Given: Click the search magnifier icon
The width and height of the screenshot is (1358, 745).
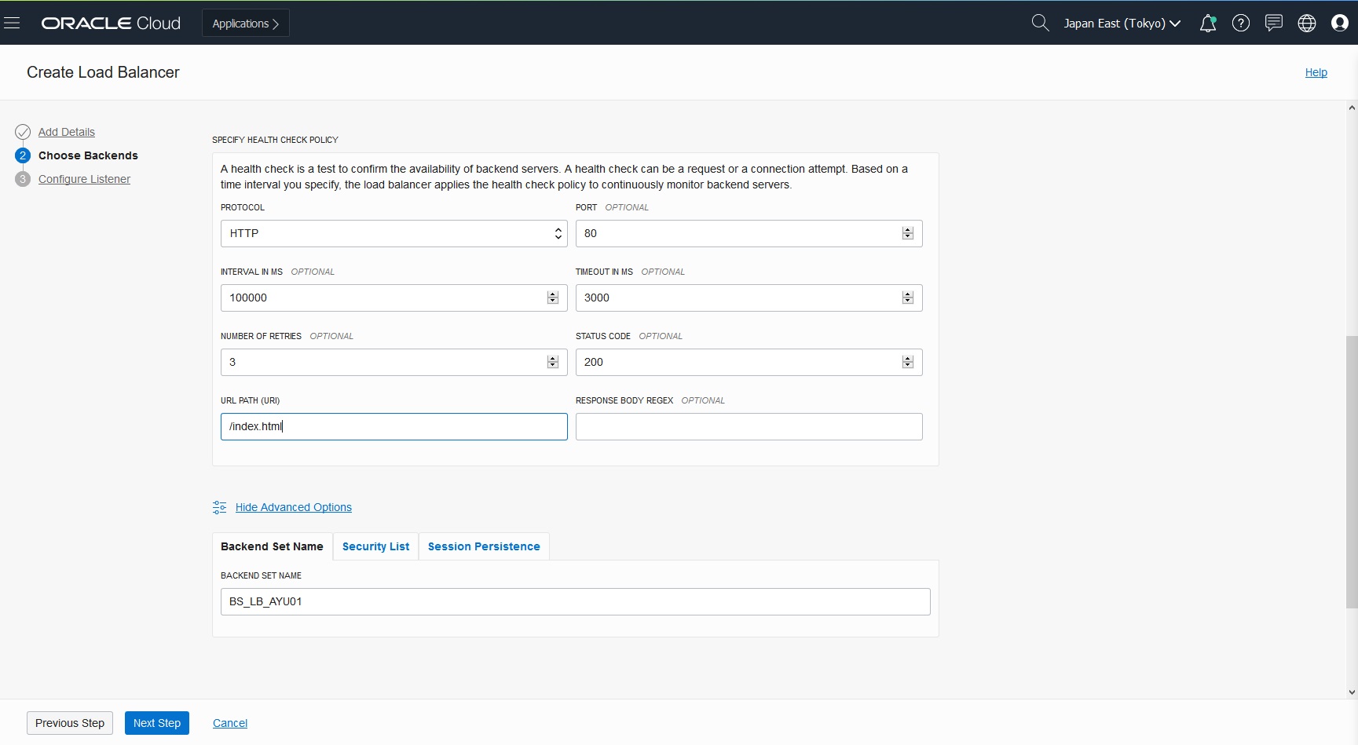Looking at the screenshot, I should (x=1040, y=23).
